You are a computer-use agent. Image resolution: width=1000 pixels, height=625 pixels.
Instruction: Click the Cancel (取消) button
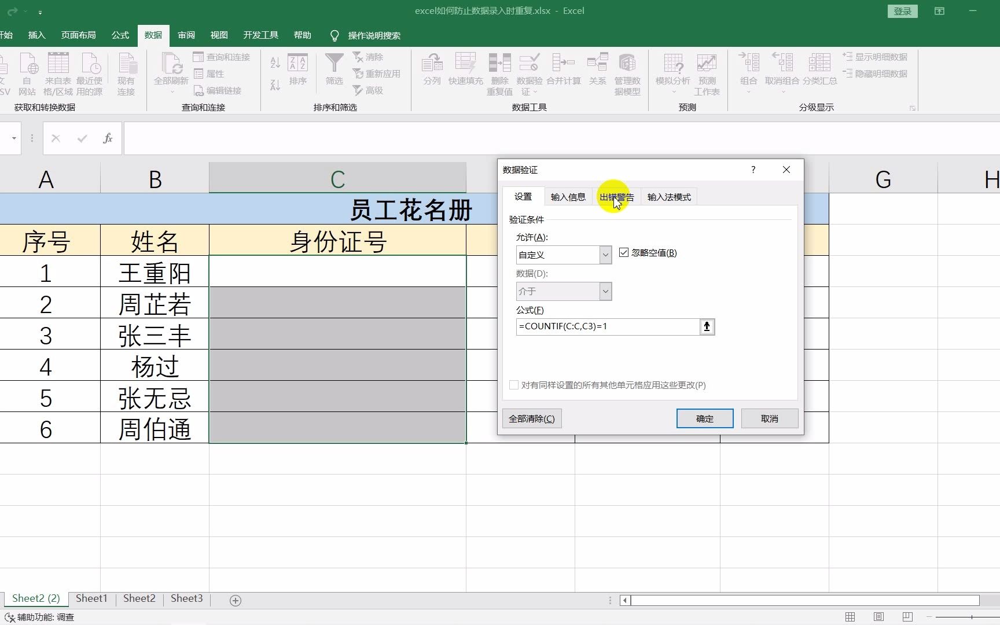(x=770, y=418)
